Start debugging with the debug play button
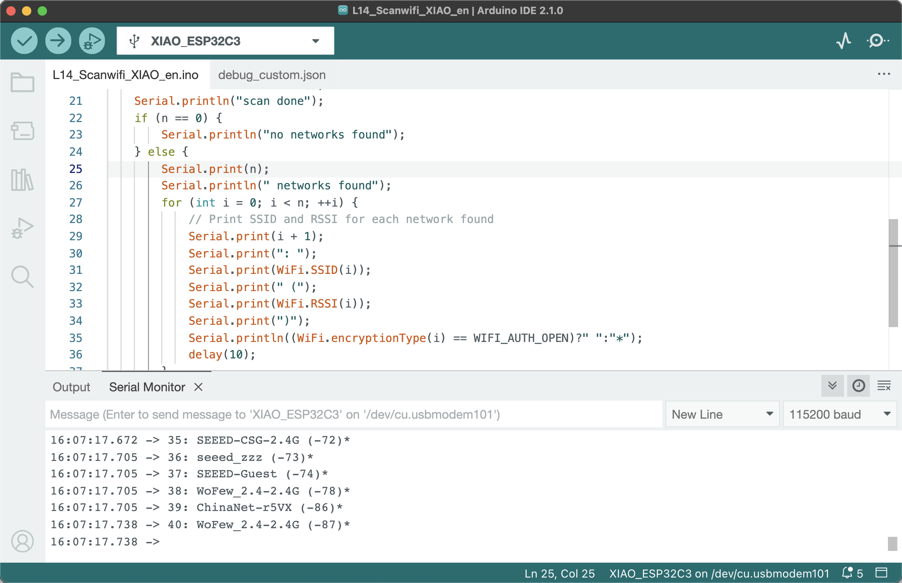The width and height of the screenshot is (902, 583). [x=92, y=41]
